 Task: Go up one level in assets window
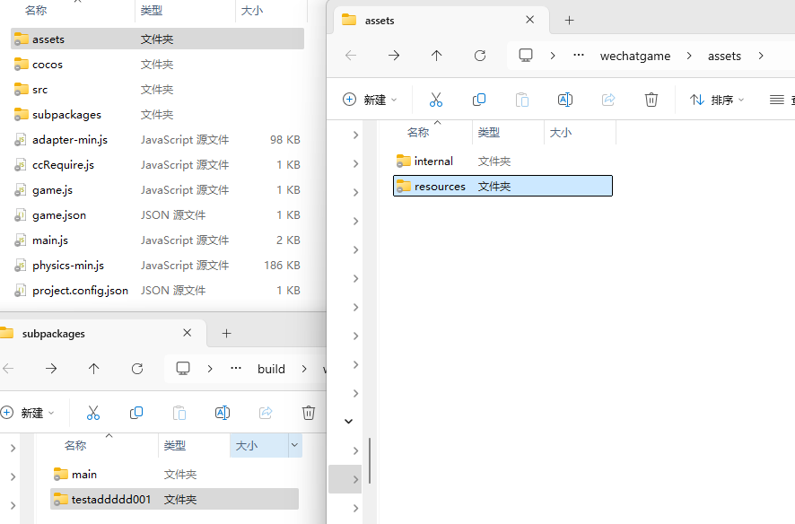[437, 56]
